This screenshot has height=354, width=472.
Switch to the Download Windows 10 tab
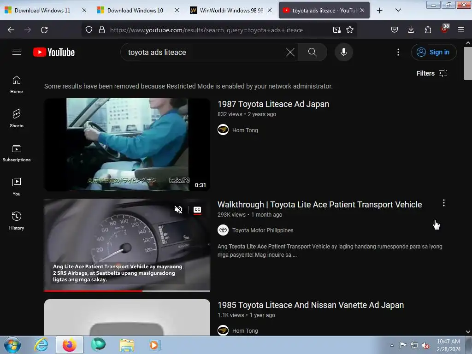(x=135, y=10)
